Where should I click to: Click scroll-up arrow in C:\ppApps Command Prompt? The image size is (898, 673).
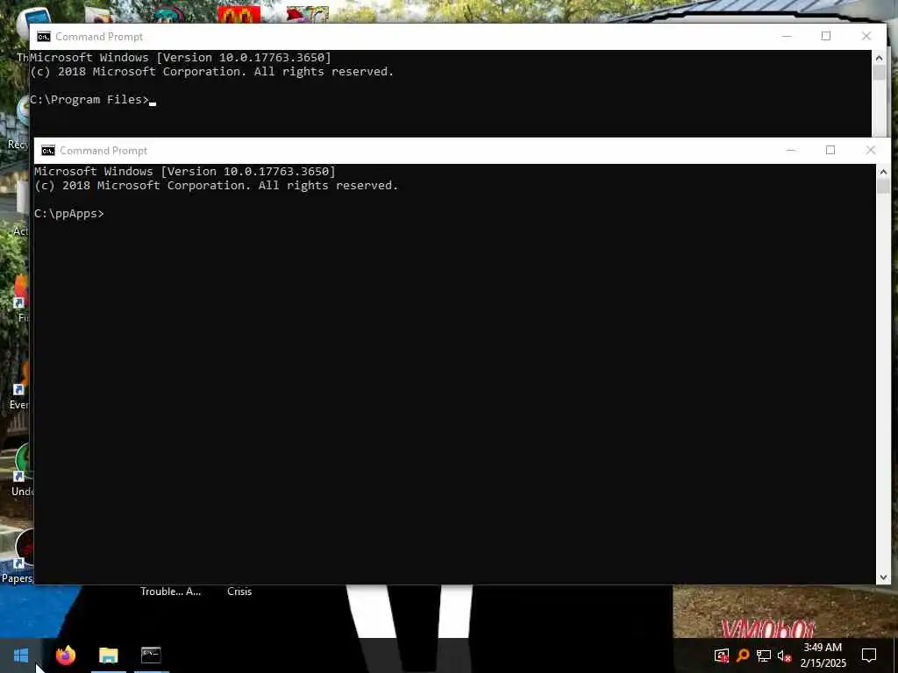(x=883, y=172)
